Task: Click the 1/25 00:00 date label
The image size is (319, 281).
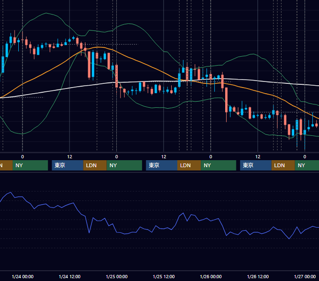Action: pos(116,276)
